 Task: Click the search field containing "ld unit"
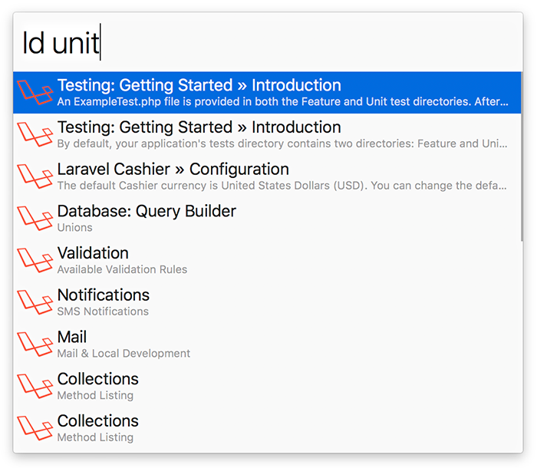267,43
